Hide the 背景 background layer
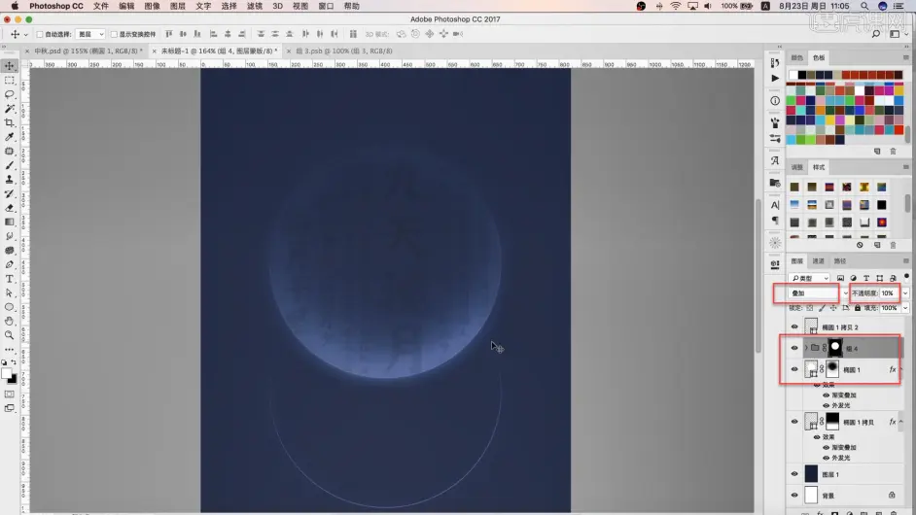This screenshot has height=515, width=916. click(x=794, y=496)
